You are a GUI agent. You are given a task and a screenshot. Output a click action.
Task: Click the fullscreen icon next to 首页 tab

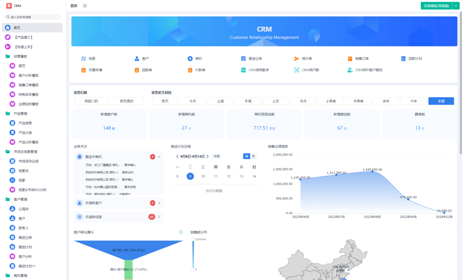click(85, 6)
